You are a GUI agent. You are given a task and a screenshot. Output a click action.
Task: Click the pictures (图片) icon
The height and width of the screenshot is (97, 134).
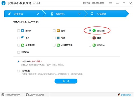coord(23,38)
